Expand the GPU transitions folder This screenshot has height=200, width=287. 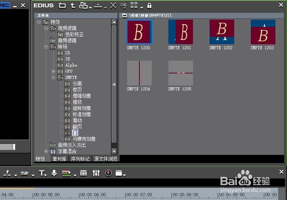(x=53, y=71)
